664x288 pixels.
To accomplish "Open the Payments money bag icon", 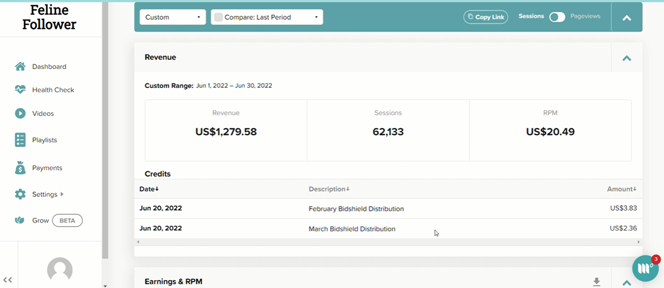I will coord(20,168).
